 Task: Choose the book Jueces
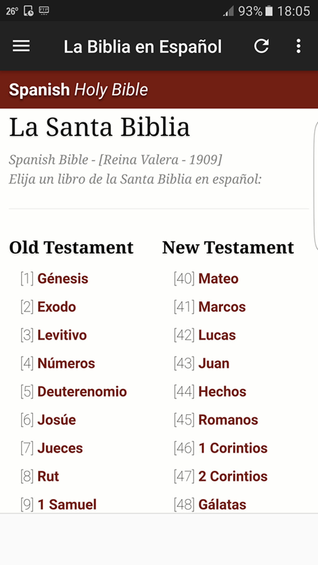click(x=60, y=448)
